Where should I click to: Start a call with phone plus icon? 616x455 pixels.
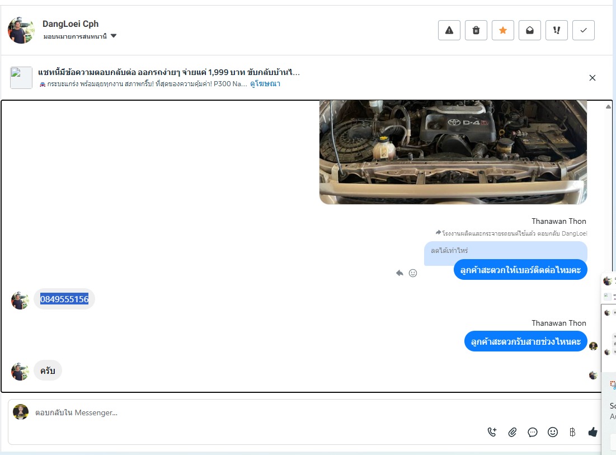(x=492, y=432)
